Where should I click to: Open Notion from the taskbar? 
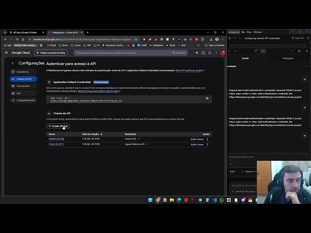[x=165, y=200]
